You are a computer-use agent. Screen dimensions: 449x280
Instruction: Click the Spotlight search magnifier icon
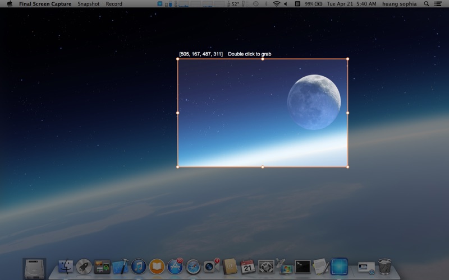[x=426, y=4]
